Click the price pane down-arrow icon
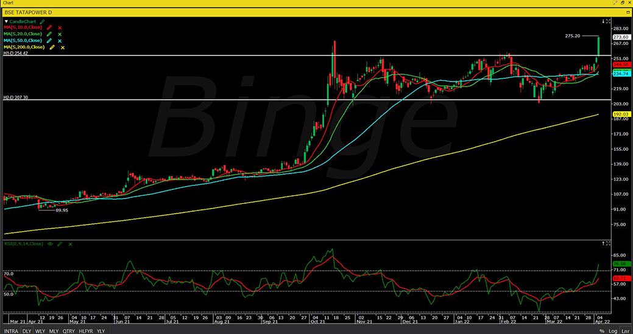The height and width of the screenshot is (334, 633). coord(604,21)
